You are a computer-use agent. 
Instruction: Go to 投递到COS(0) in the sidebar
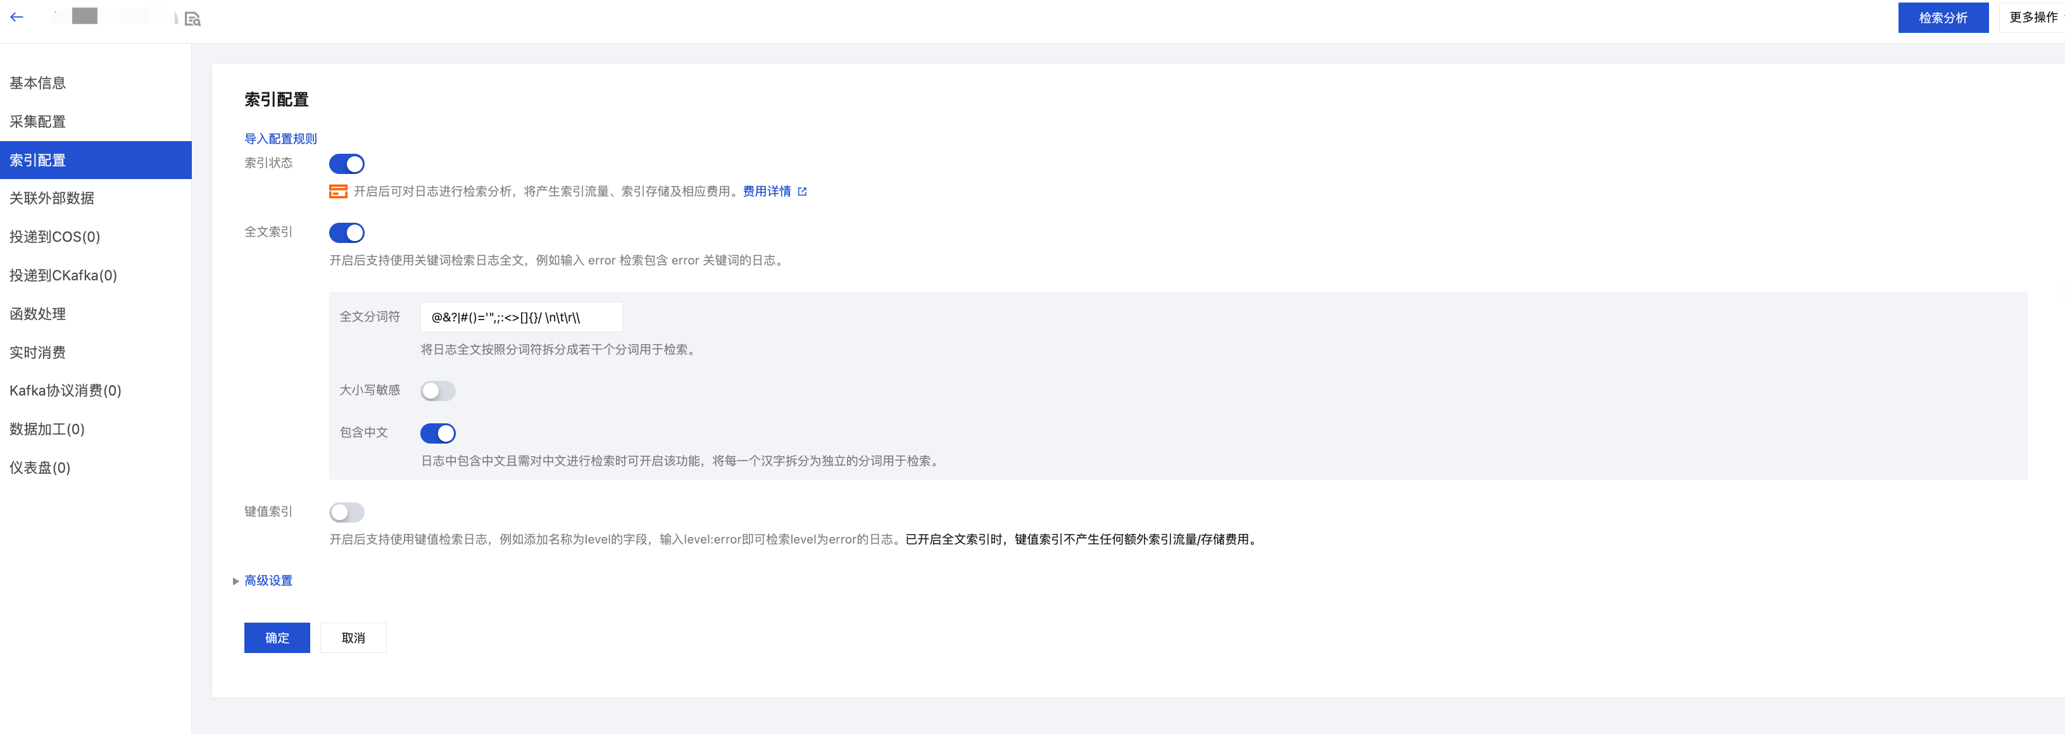96,237
